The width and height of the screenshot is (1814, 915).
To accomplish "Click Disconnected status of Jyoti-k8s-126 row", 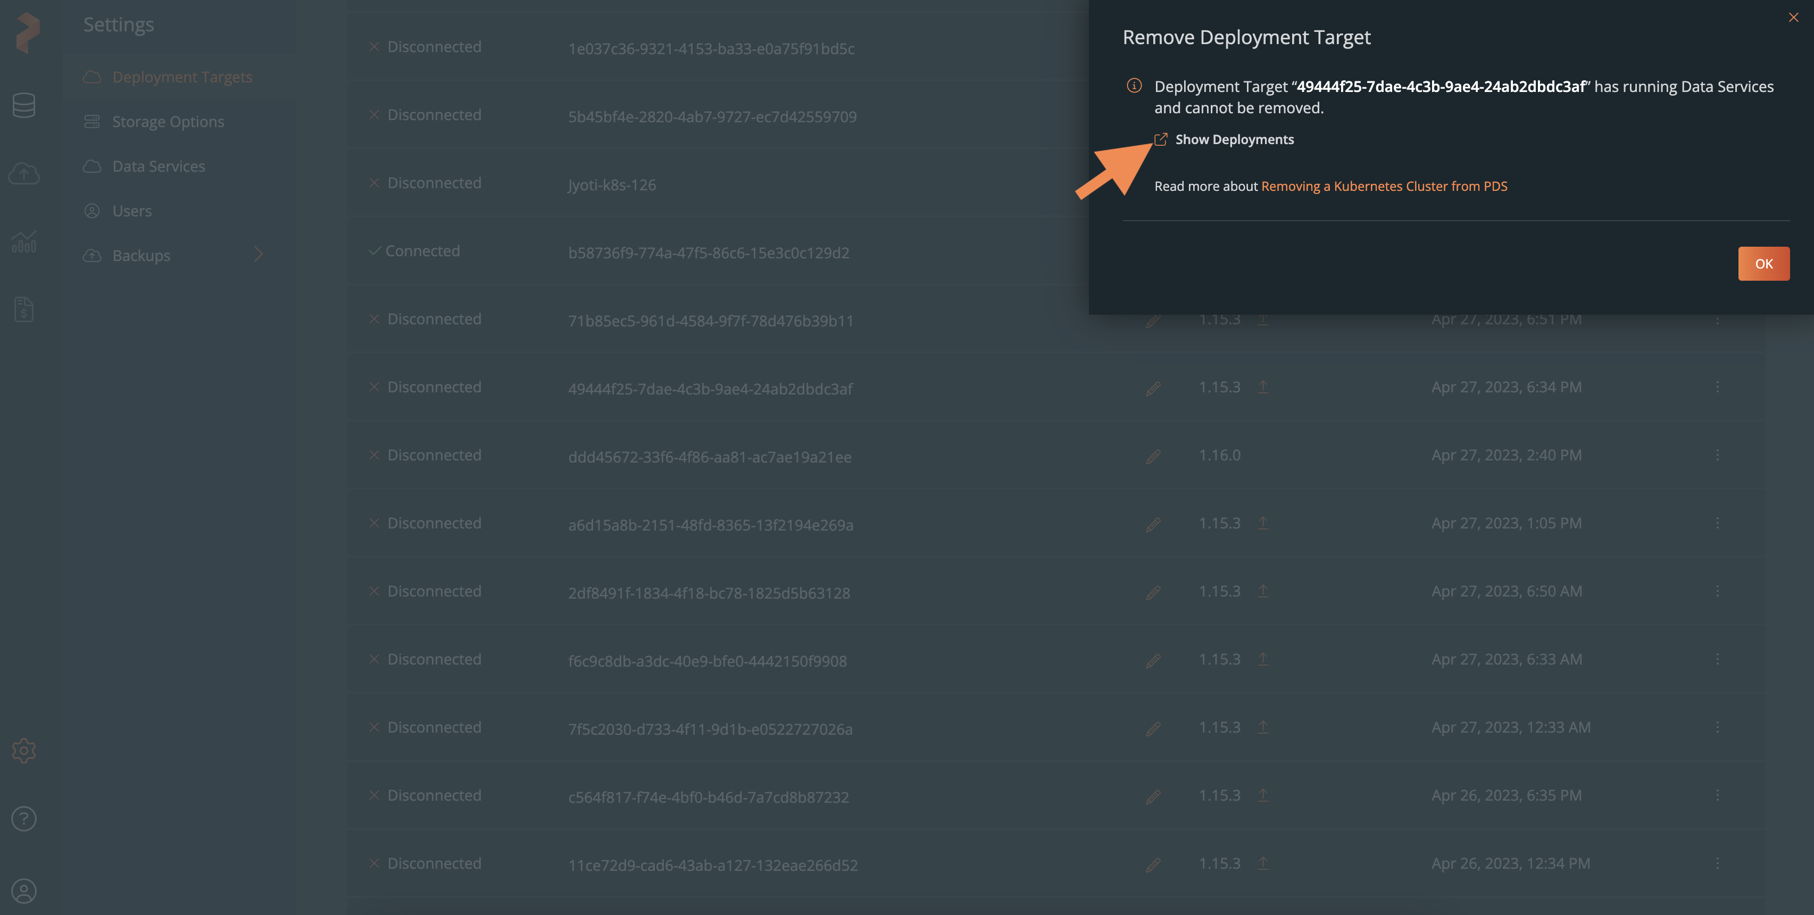I will point(426,183).
